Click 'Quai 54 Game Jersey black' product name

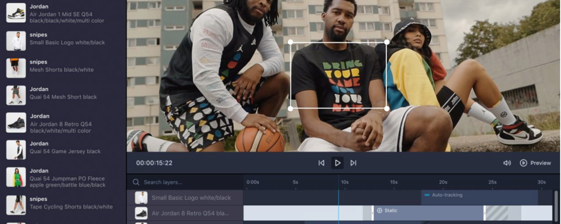click(x=65, y=151)
